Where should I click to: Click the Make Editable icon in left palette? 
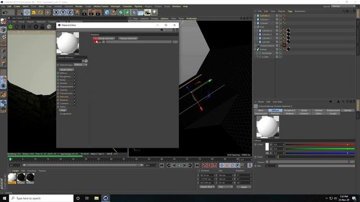point(3,21)
